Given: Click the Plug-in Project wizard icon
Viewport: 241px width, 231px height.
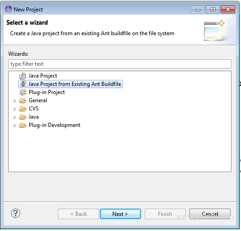Looking at the screenshot, I should (23, 92).
